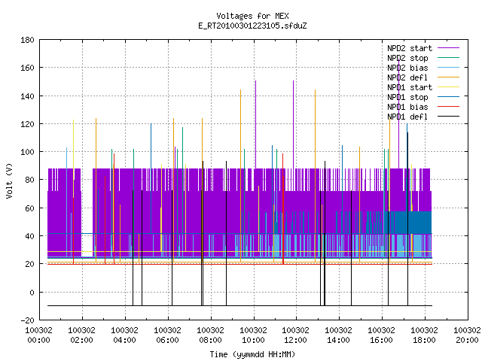Click the 'NPD2 start' legend label
The width and height of the screenshot is (482, 361).
[x=410, y=48]
